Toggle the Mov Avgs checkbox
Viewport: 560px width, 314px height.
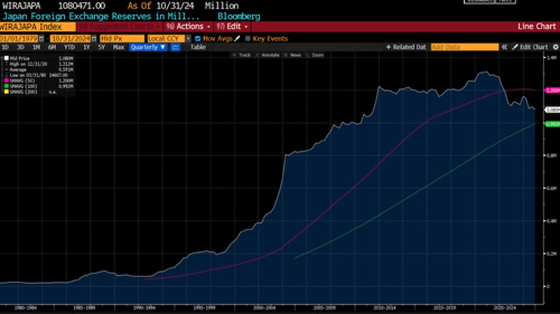pos(198,39)
